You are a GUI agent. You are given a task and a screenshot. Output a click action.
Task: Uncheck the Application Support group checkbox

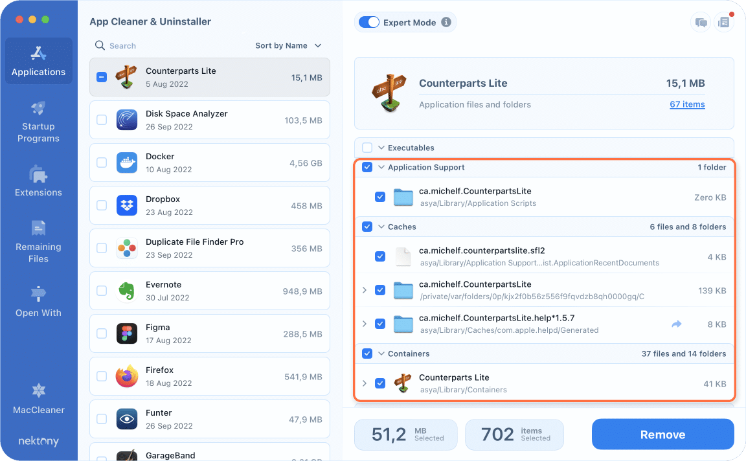(367, 167)
